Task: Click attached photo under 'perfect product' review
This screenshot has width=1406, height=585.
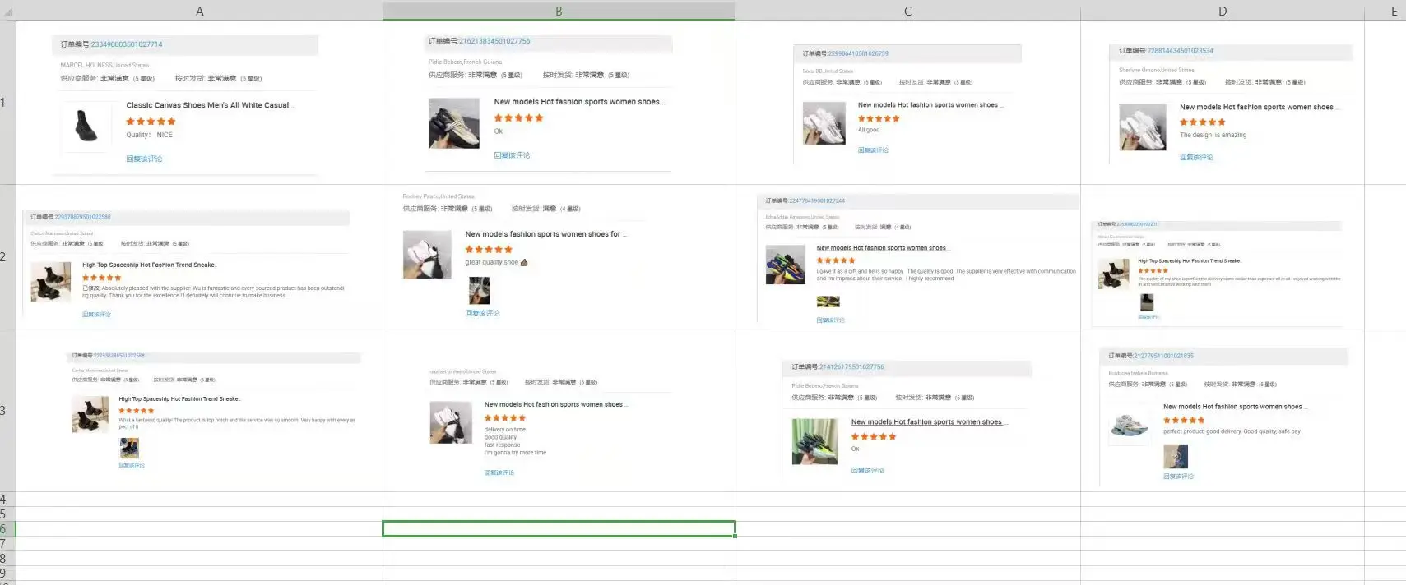Action: (x=1176, y=456)
